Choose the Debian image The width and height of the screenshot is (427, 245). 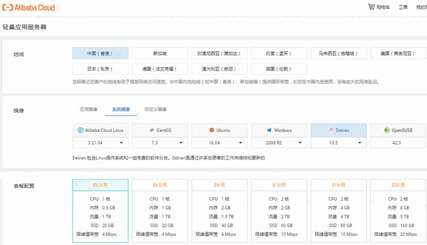pyautogui.click(x=338, y=130)
